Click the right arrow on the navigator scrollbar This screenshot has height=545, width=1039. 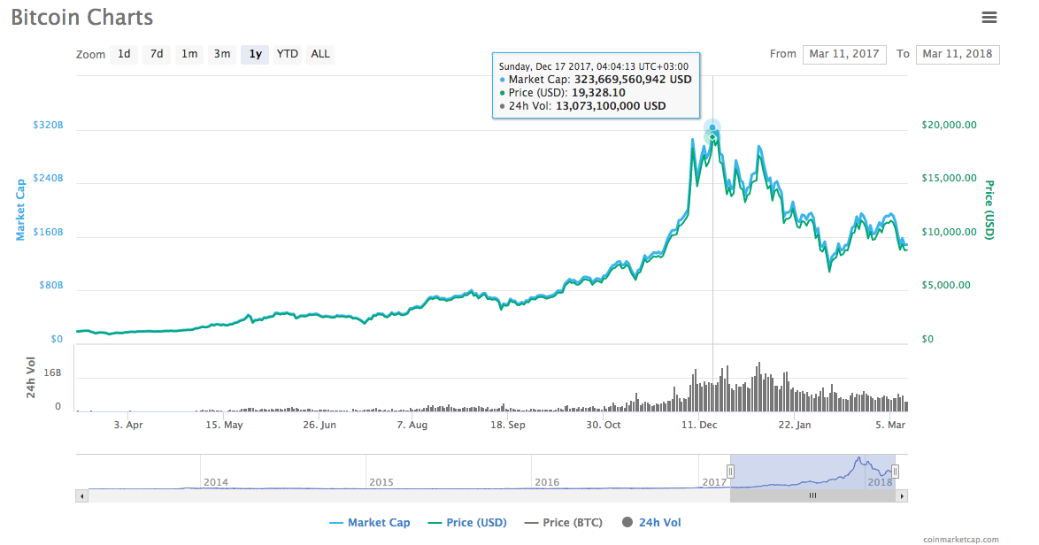pyautogui.click(x=903, y=495)
